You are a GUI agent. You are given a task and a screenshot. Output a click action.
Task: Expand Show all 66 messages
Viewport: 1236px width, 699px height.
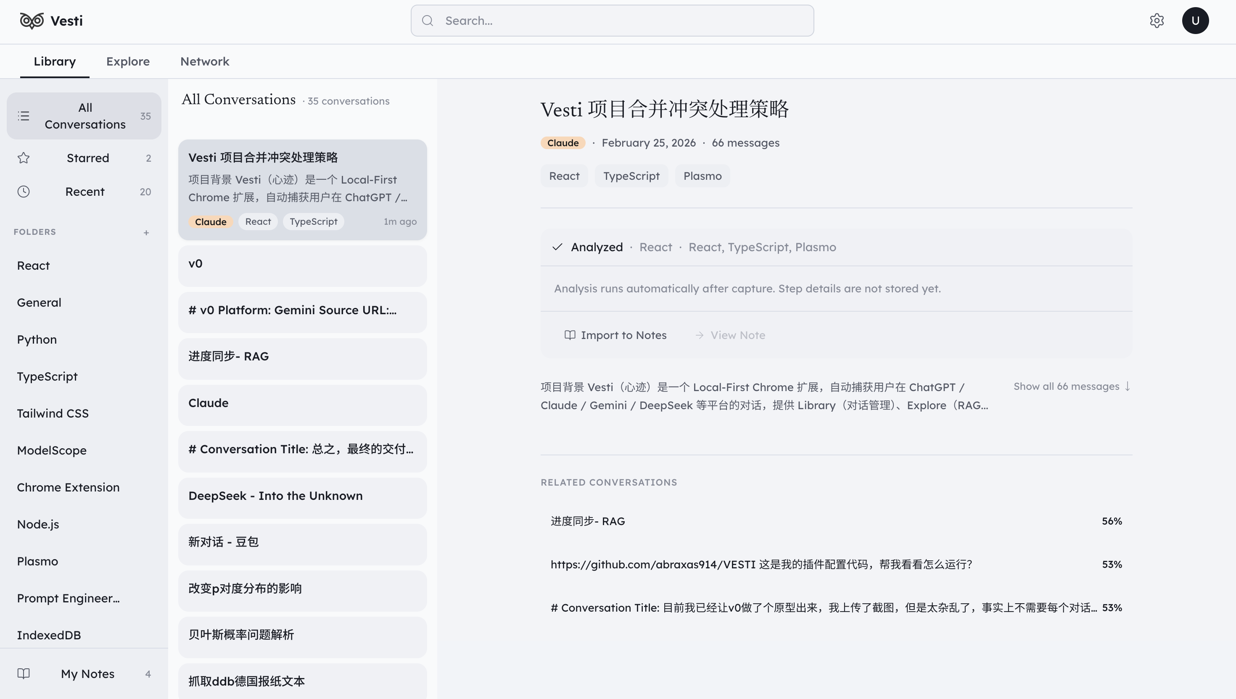(x=1072, y=386)
